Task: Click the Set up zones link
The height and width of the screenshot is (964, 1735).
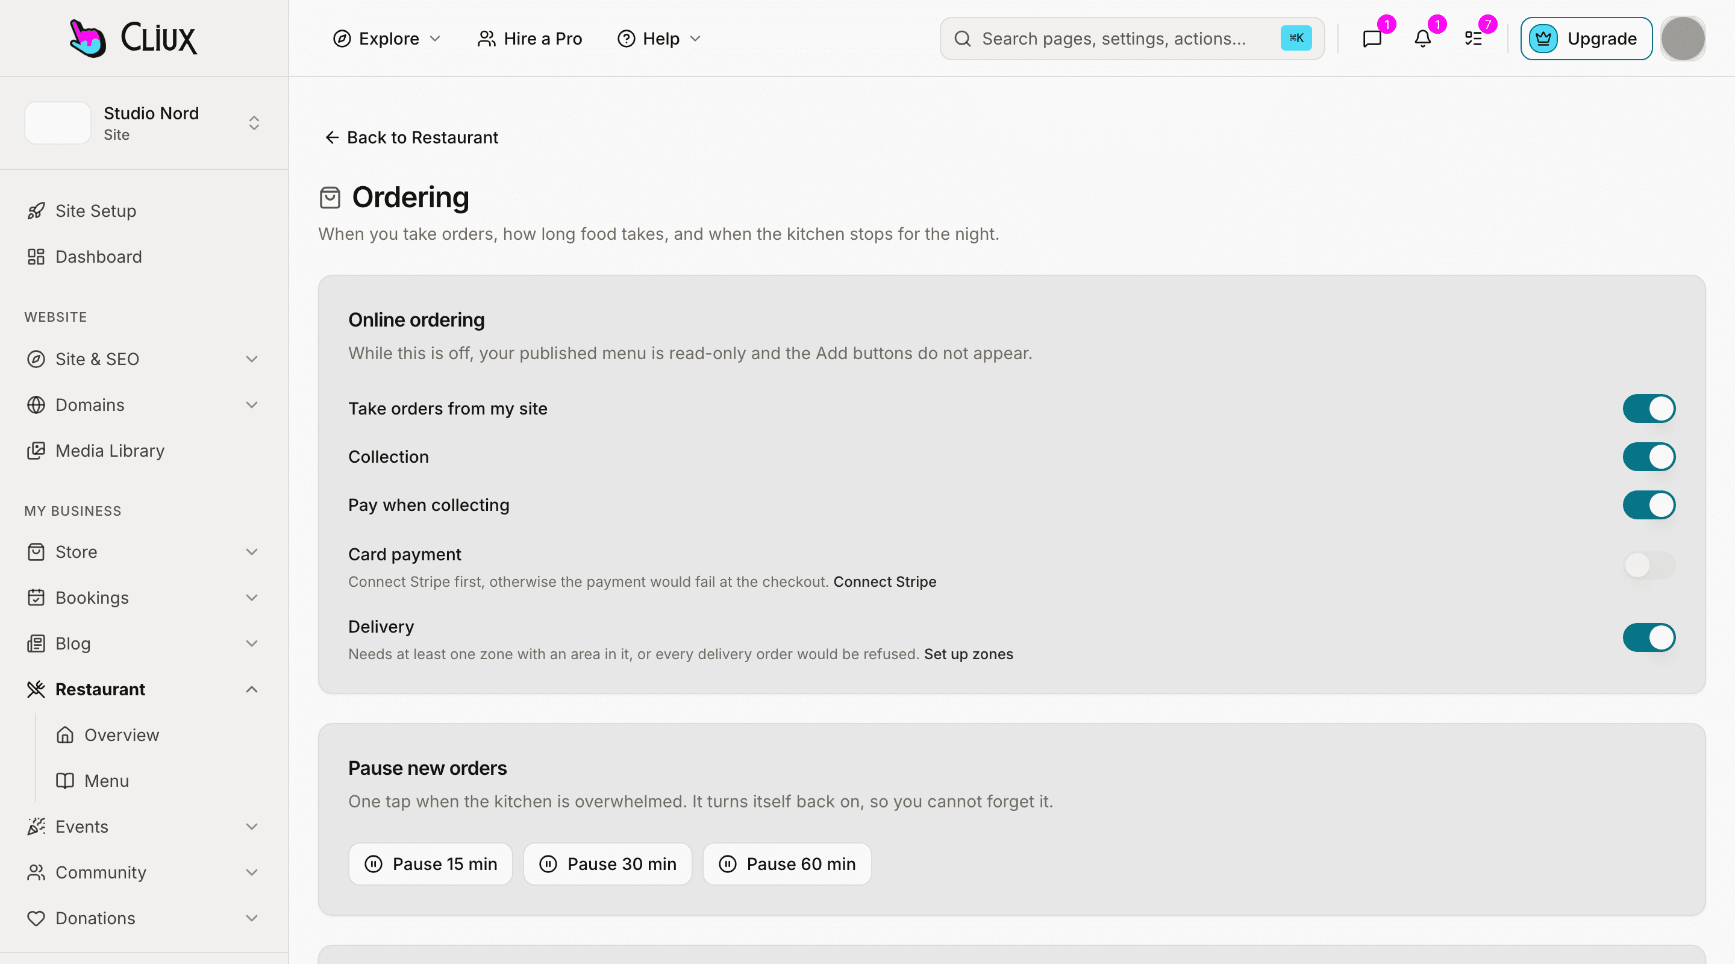Action: point(968,654)
